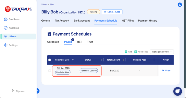Screen dimensions: 186x98
Task: Sort by Reminder Date arrows
Action: coord(73,60)
